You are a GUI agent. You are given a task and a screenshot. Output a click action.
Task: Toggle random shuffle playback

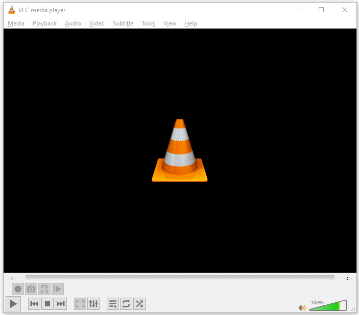coord(139,304)
